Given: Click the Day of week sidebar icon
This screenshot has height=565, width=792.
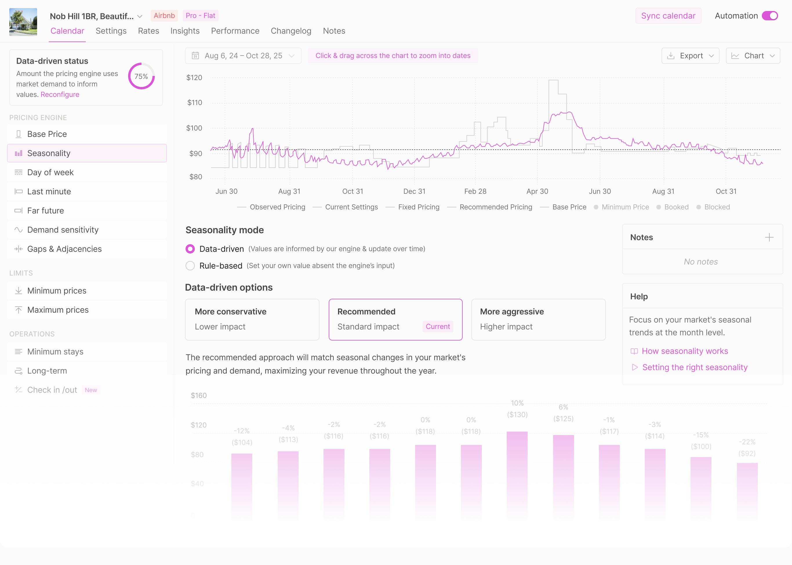Looking at the screenshot, I should point(19,173).
